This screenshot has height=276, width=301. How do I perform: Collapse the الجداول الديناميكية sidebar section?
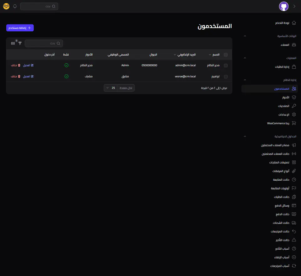(x=245, y=136)
